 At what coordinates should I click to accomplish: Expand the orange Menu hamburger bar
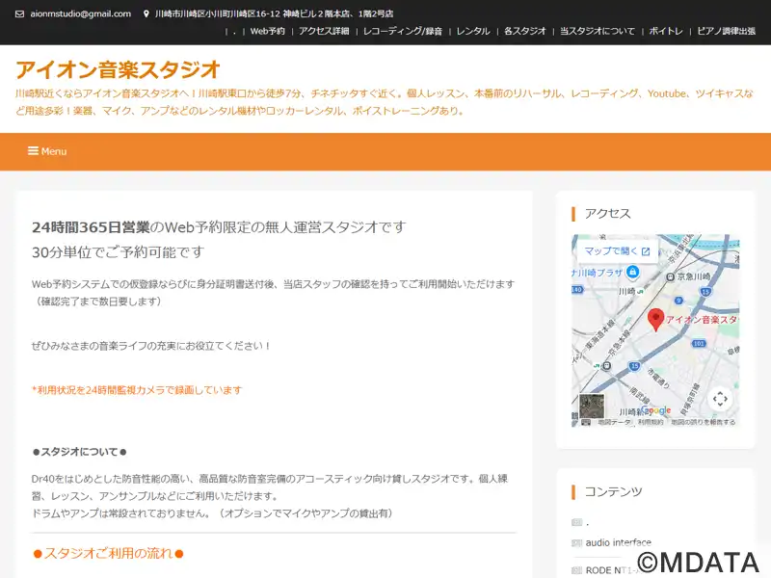(47, 151)
